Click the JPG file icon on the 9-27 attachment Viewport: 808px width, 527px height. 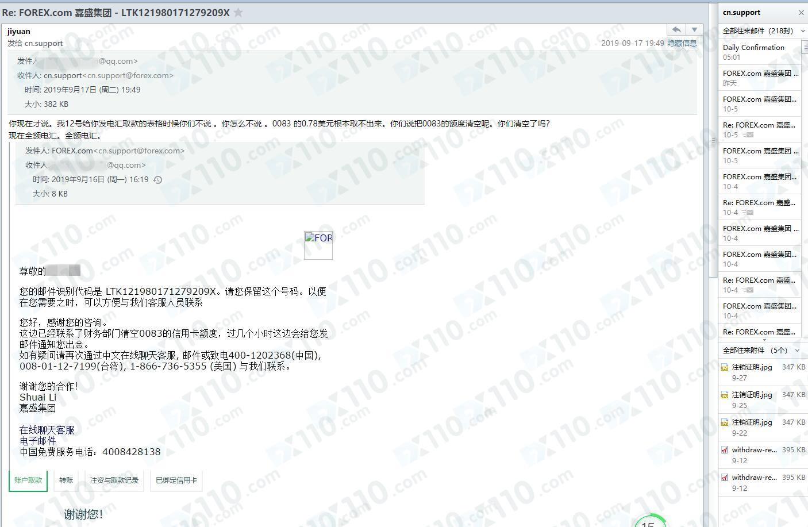coord(725,367)
